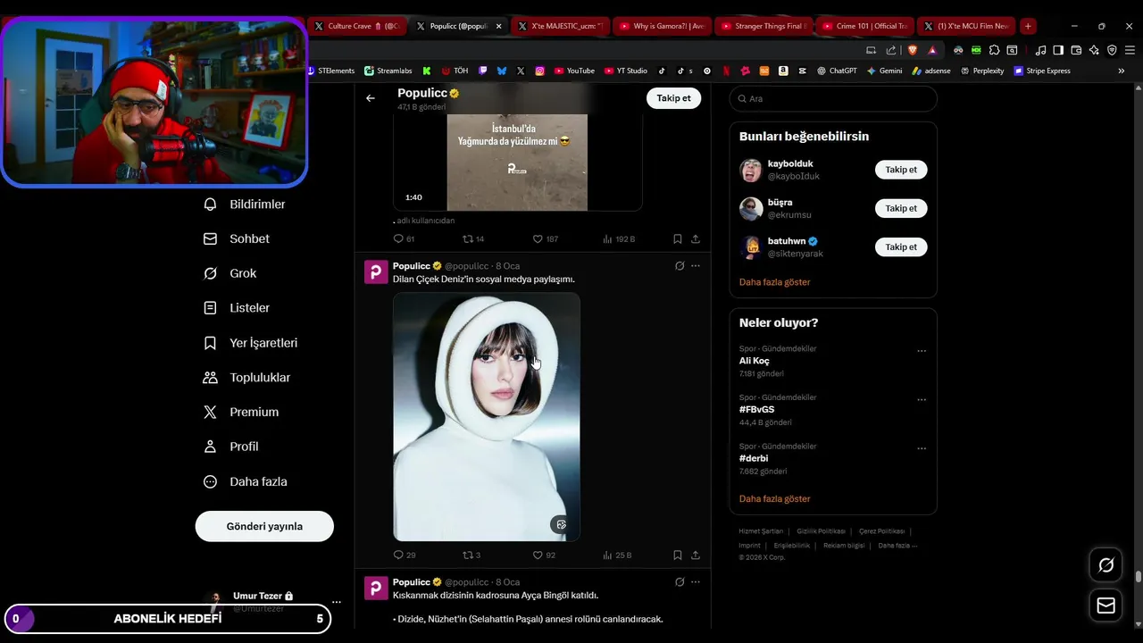Open the Grok icon on the Dilan Çiçek Deniz post
Screen dimensions: 1143x643
tap(680, 266)
